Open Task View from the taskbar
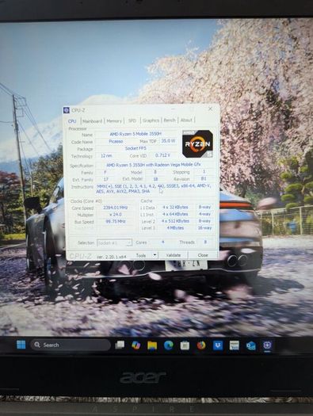Screen dimensions: 313x416 click(120, 345)
